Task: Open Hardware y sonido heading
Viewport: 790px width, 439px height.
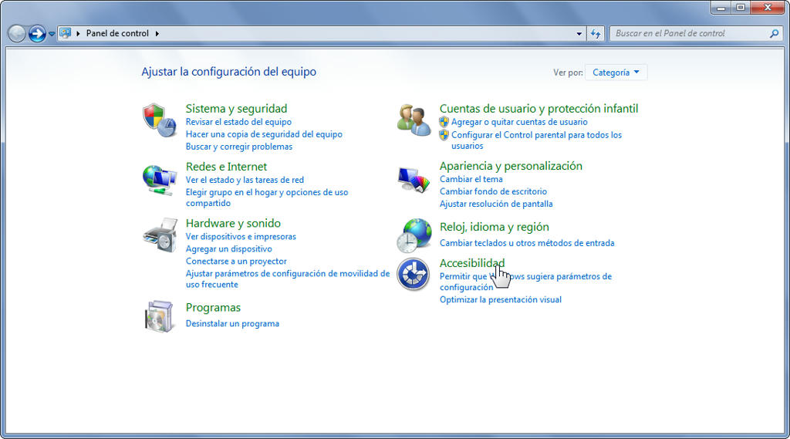Action: pyautogui.click(x=233, y=223)
